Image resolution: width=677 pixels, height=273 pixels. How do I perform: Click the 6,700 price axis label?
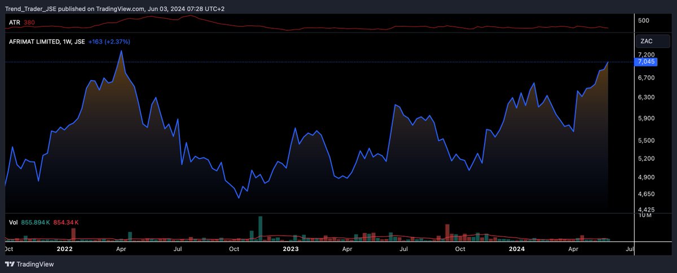click(646, 78)
